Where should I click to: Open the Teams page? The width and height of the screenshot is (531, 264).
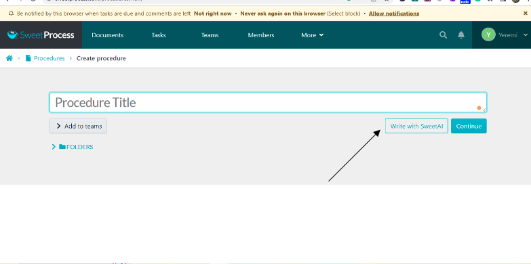(210, 35)
